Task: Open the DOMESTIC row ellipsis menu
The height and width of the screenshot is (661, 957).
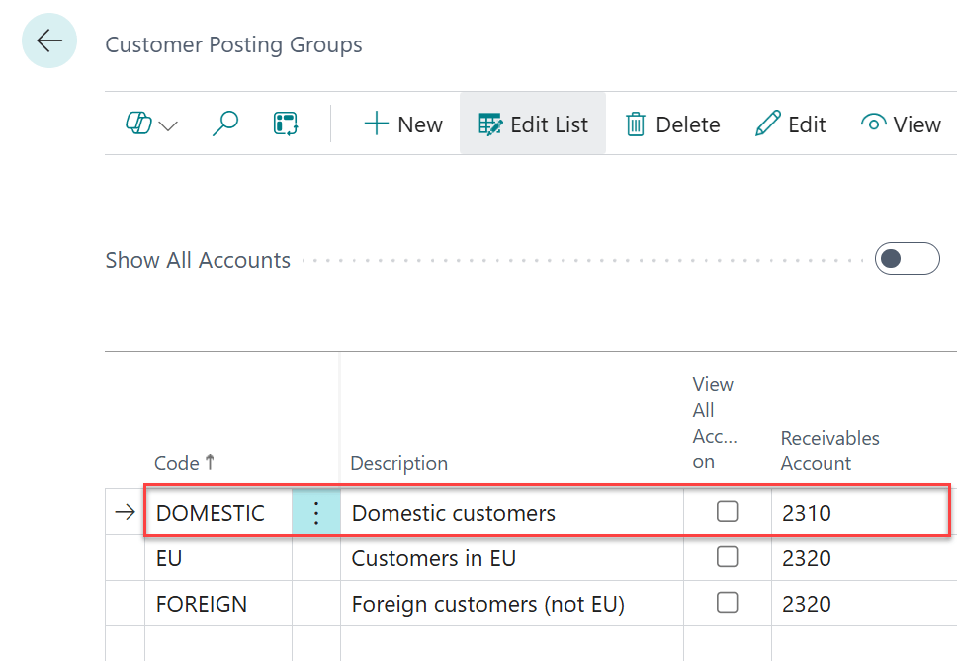Action: pyautogui.click(x=315, y=511)
